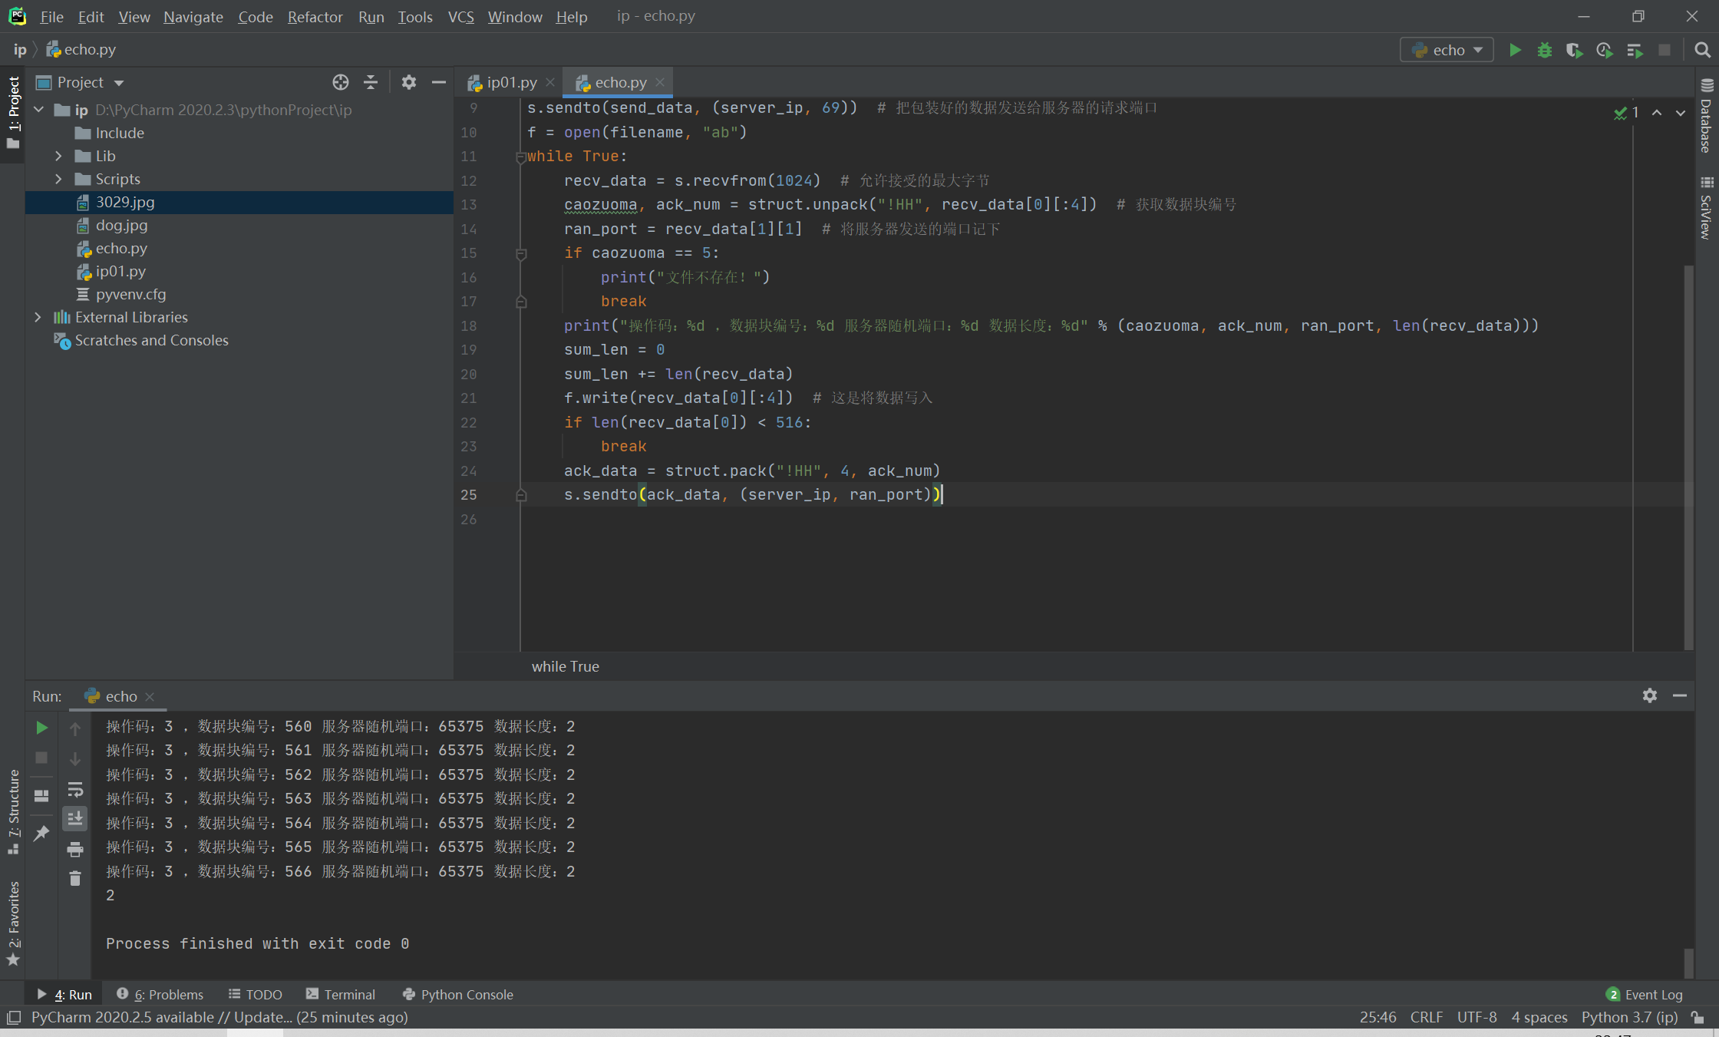Navigate down the stack trace arrow
The height and width of the screenshot is (1037, 1719).
click(x=75, y=759)
